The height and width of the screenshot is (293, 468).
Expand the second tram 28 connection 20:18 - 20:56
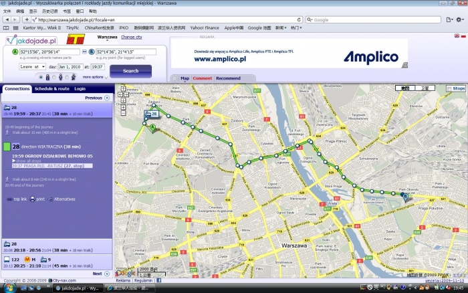click(57, 247)
